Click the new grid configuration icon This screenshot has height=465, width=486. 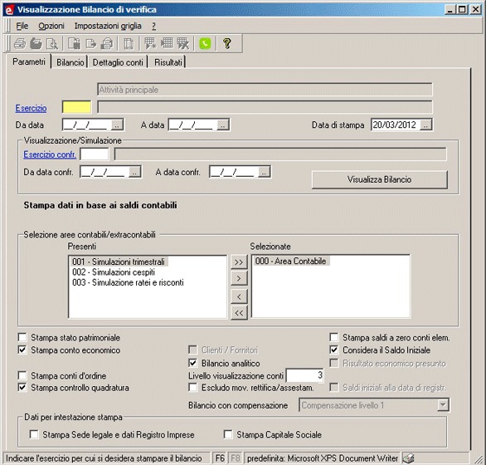(150, 43)
